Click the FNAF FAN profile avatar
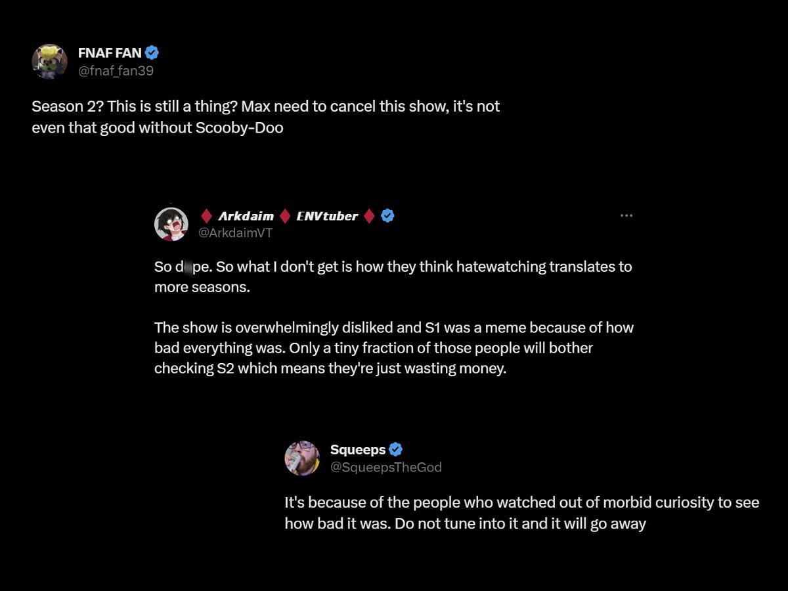 pyautogui.click(x=49, y=62)
